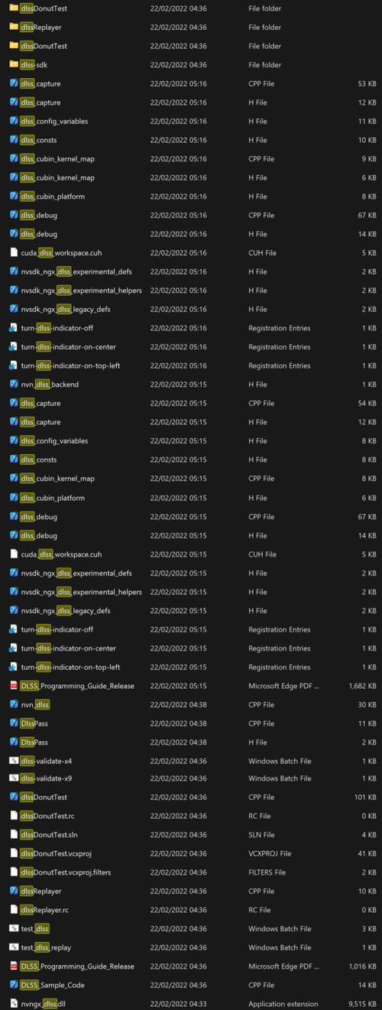The width and height of the screenshot is (382, 1010).
Task: Click the dlss-validate-x4 batch file icon
Action: click(14, 761)
